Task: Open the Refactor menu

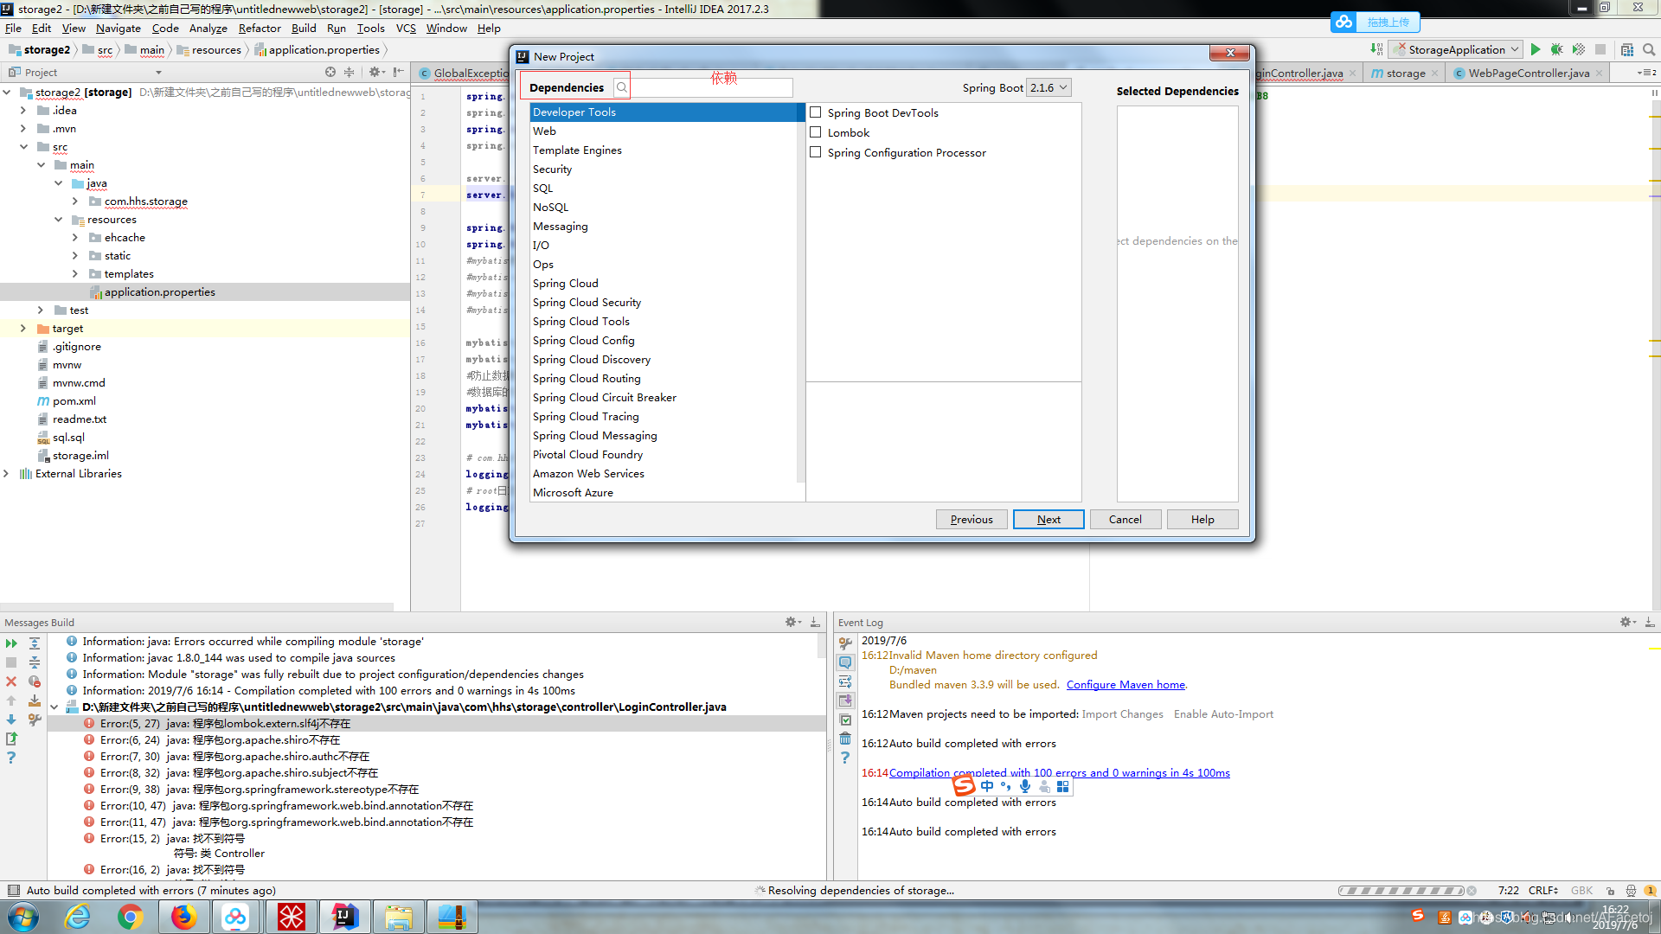Action: pyautogui.click(x=260, y=28)
